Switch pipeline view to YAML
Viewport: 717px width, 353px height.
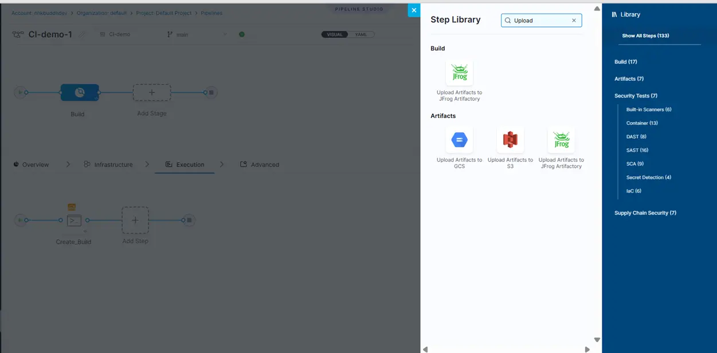[361, 34]
